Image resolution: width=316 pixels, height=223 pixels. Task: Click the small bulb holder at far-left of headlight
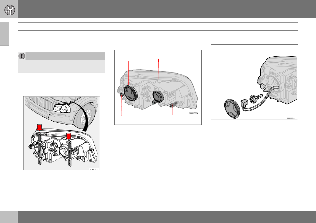click(x=121, y=95)
